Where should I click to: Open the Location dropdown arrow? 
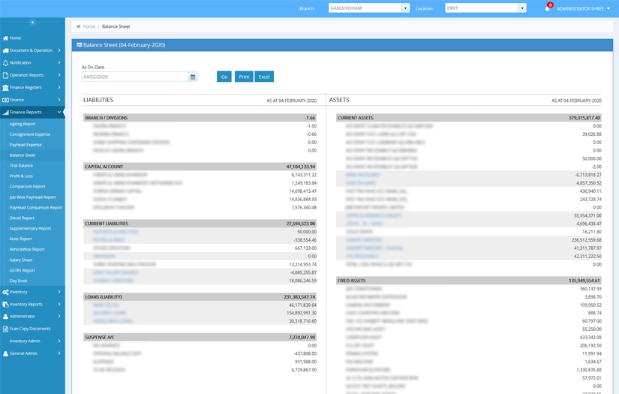[x=522, y=8]
